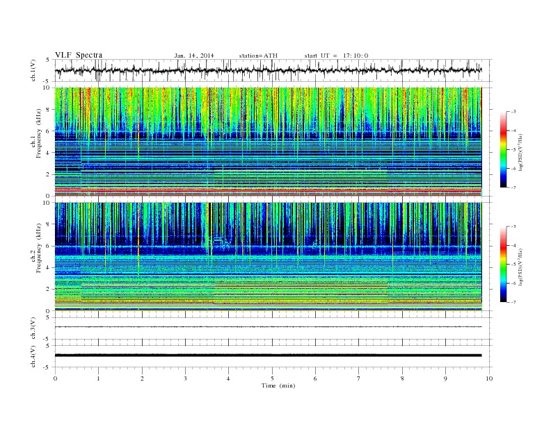Screen dimensions: 551x425
Task: Select the "start UT = 17:10:0" text
Action: tap(336, 56)
